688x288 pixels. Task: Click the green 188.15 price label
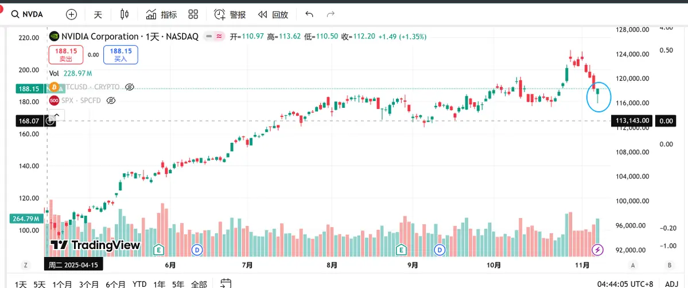coord(29,89)
